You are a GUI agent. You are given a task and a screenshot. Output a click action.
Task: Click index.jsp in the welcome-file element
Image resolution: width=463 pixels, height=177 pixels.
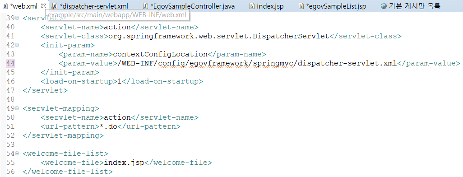click(124, 163)
